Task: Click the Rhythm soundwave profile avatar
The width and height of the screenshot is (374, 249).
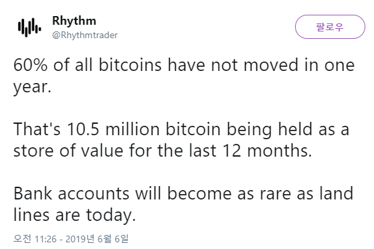Action: click(29, 27)
